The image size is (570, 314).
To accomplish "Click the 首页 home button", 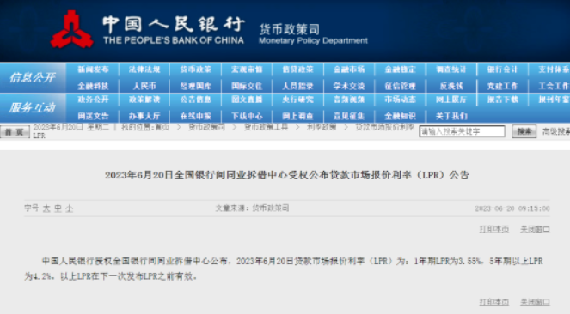I will pos(15,132).
